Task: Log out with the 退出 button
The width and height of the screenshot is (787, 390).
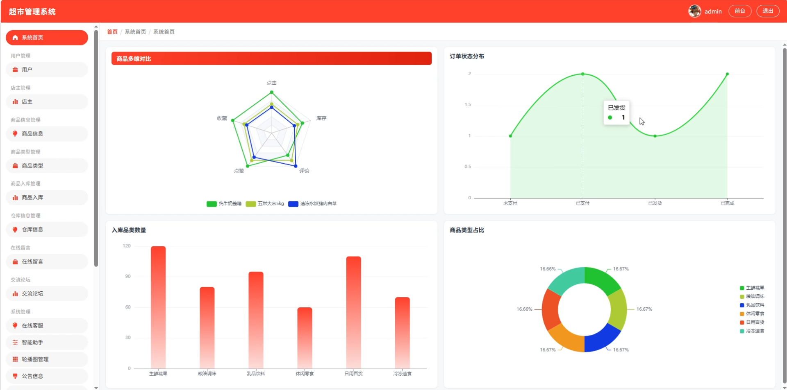Action: click(768, 11)
